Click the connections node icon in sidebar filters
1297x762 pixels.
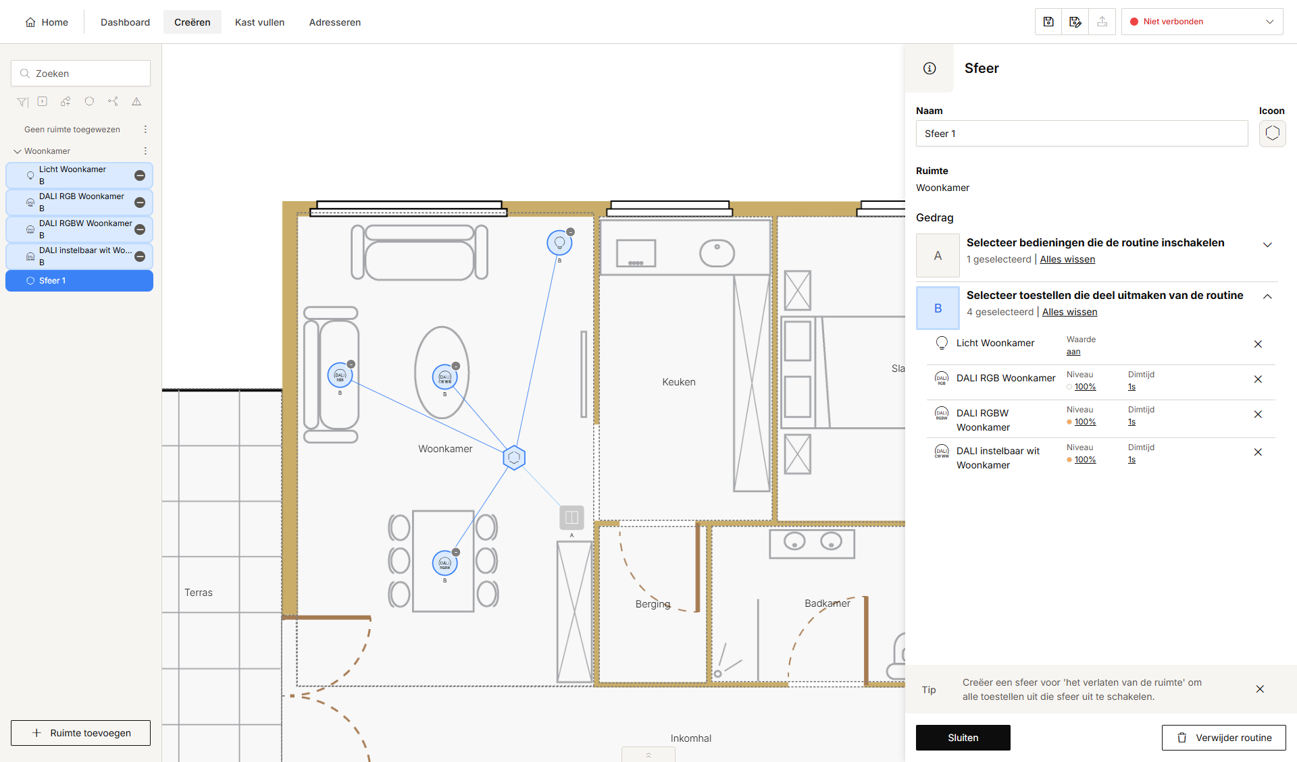tap(113, 101)
